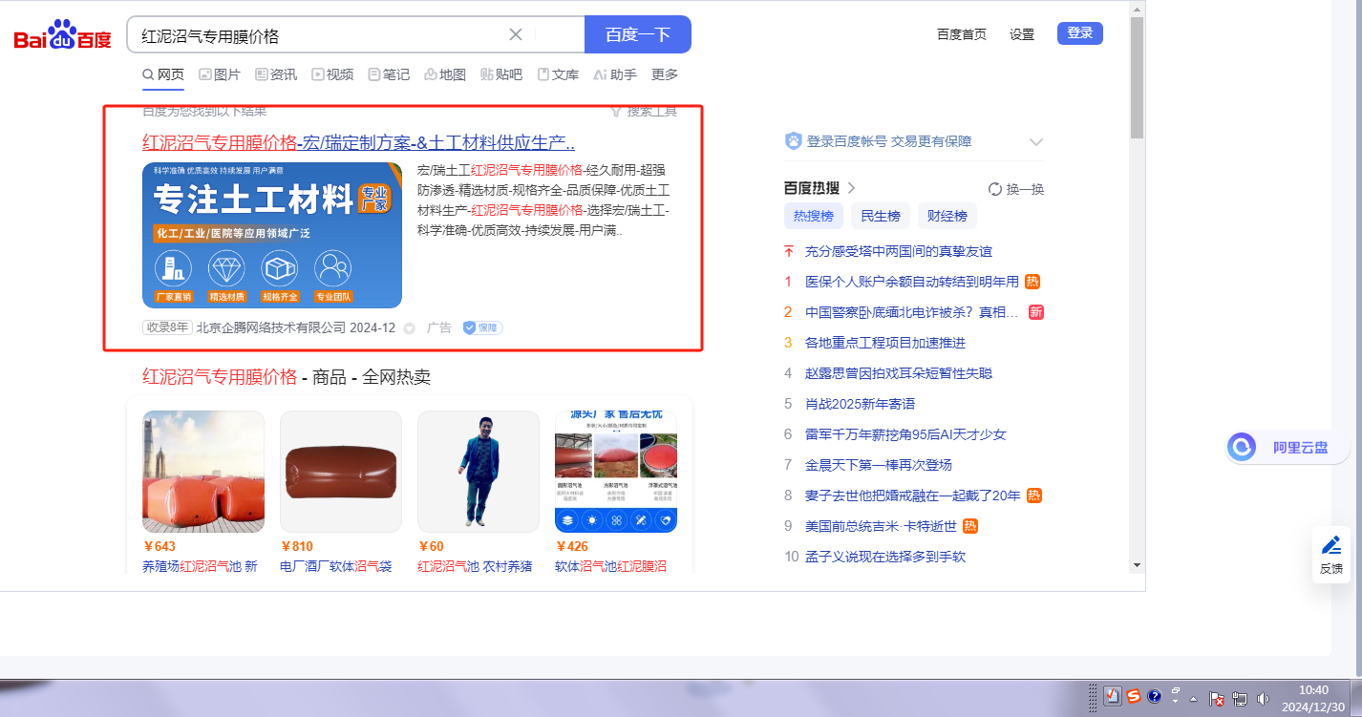Open hot topic 雷军千万年薪挖角95后AI天才少女

(906, 434)
